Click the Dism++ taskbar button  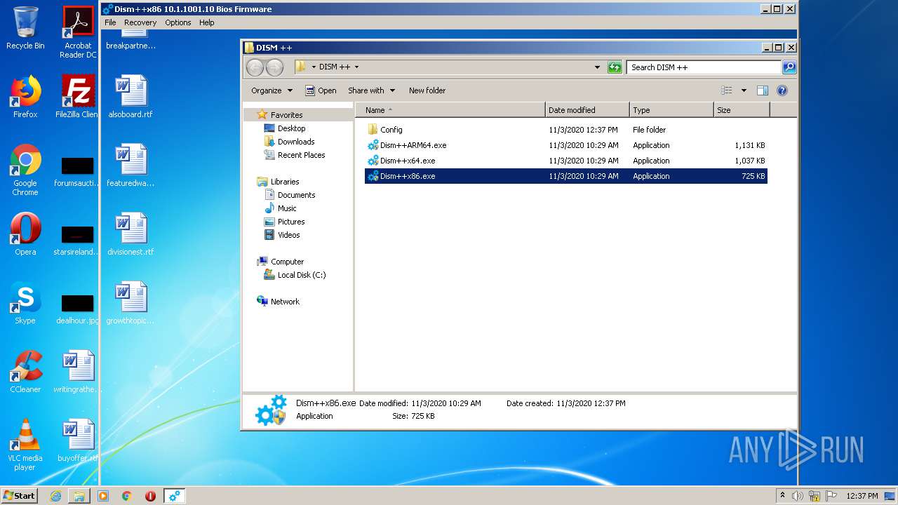(x=174, y=496)
